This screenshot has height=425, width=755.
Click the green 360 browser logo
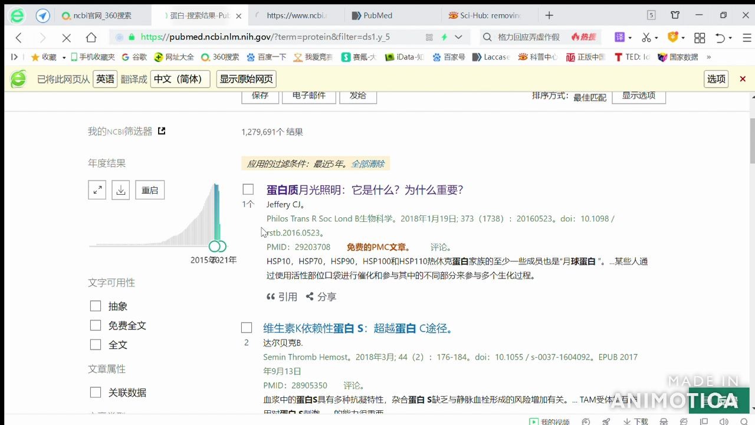[x=18, y=15]
